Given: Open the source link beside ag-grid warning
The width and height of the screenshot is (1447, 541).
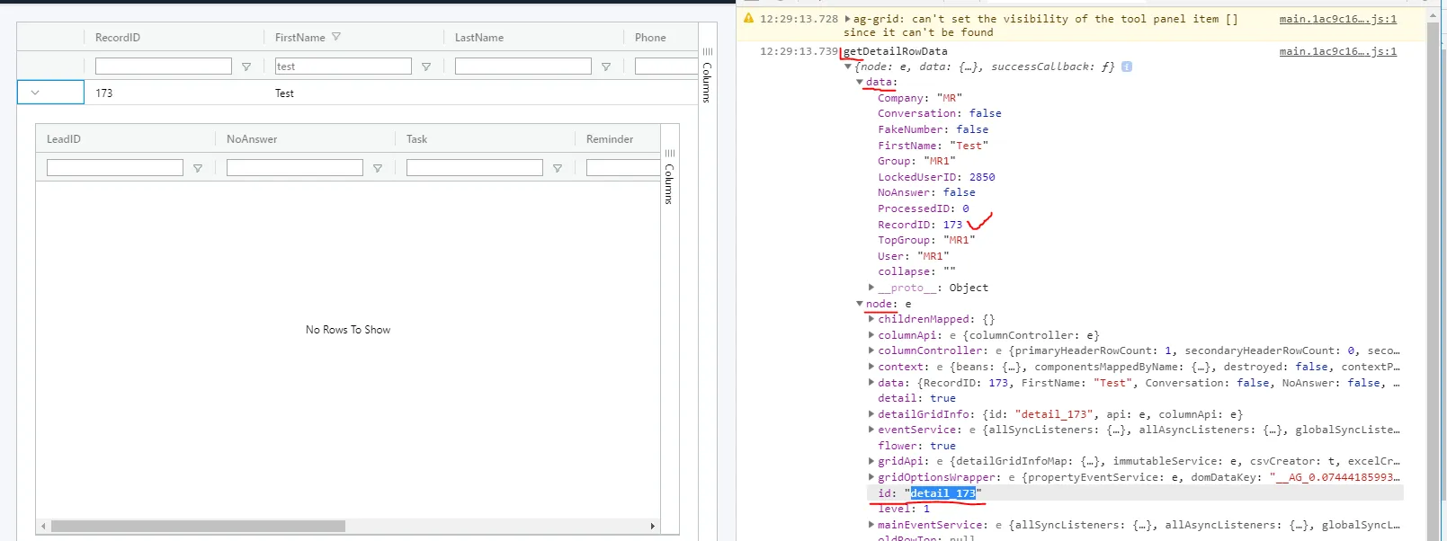Looking at the screenshot, I should click(x=1338, y=19).
